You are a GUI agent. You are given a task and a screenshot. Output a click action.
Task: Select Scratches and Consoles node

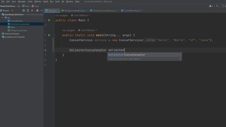point(14,37)
